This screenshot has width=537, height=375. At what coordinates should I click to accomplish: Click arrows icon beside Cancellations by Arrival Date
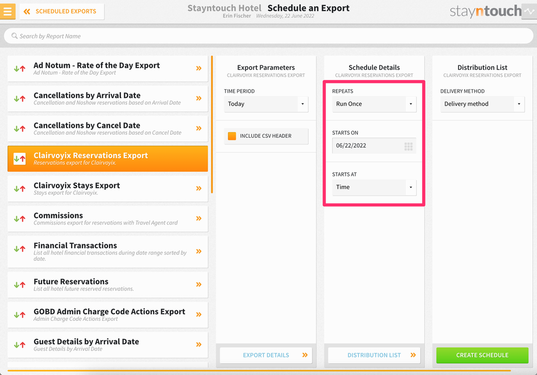pyautogui.click(x=19, y=99)
